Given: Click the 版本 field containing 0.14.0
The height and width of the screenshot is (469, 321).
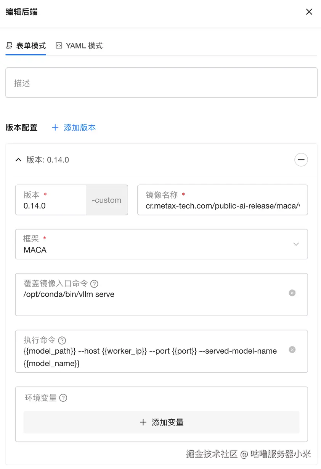Looking at the screenshot, I should 50,200.
